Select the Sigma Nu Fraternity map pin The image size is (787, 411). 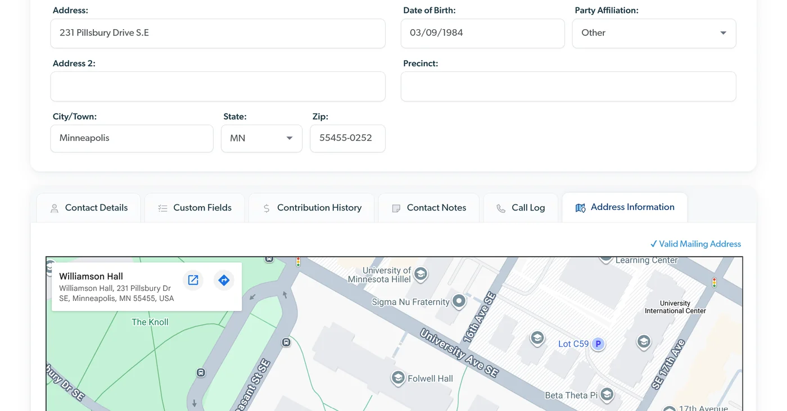click(459, 302)
